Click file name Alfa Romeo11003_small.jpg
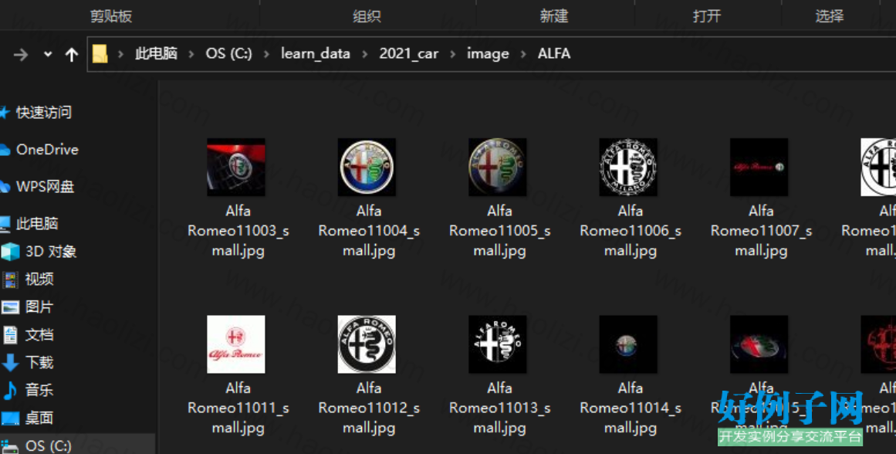 pos(238,231)
